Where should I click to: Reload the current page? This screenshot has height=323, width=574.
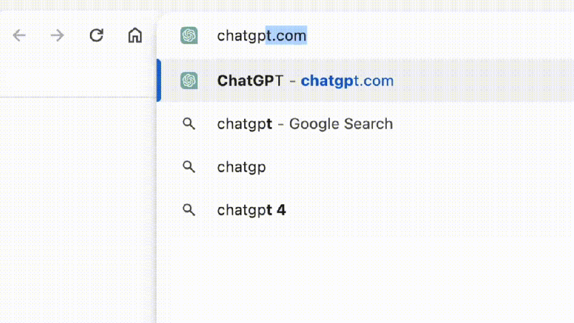[x=96, y=35]
